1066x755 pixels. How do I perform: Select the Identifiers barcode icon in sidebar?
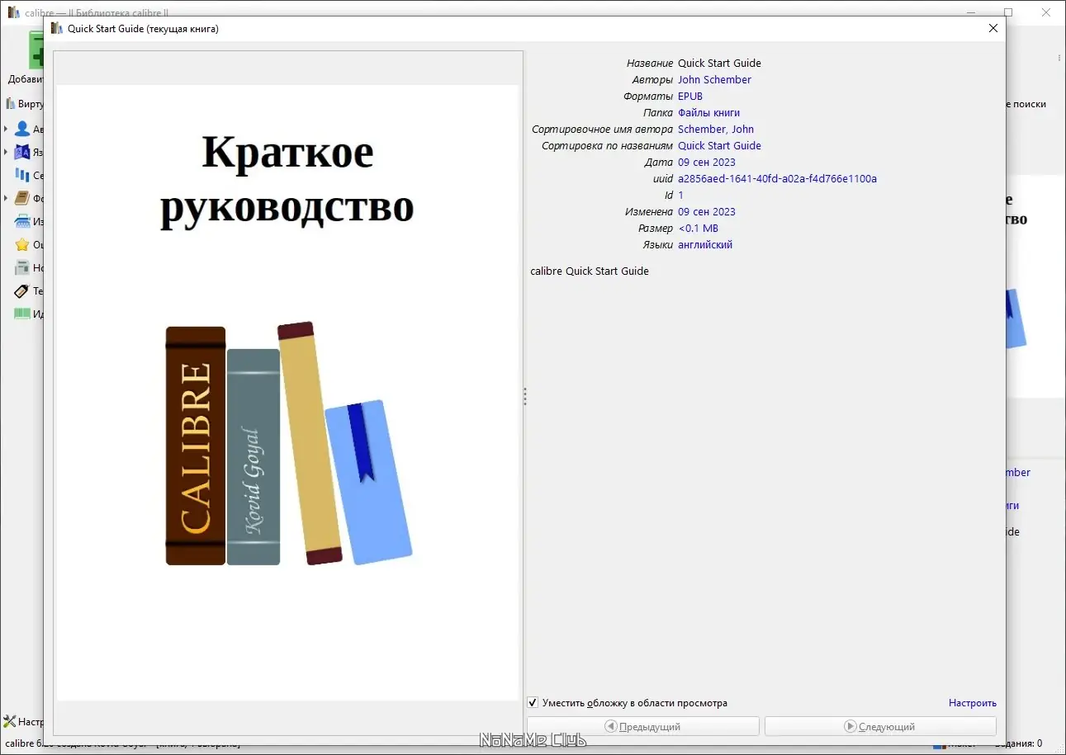click(x=22, y=314)
